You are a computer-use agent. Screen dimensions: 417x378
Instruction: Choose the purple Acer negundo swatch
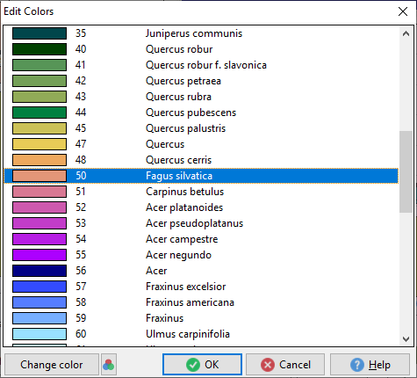coord(40,255)
